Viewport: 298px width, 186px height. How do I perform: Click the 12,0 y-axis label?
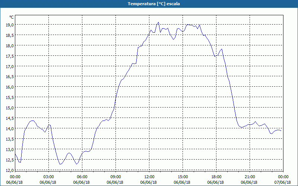click(10, 170)
